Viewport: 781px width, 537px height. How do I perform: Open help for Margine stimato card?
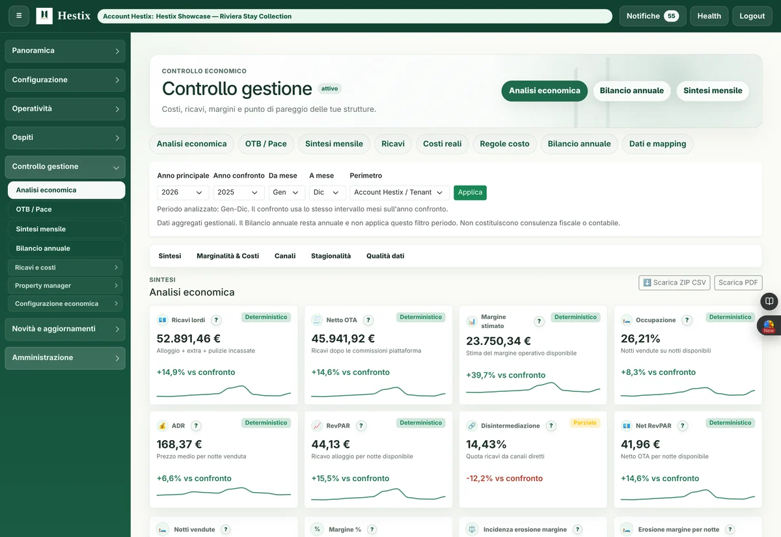coord(539,322)
